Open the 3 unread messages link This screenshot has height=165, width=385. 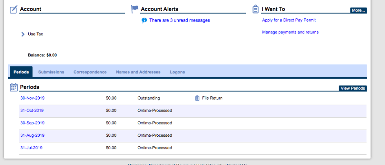pyautogui.click(x=180, y=20)
